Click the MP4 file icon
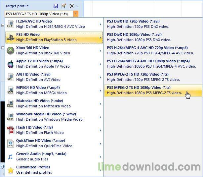Image resolution: width=203 pixels, height=177 pixels. click(10, 90)
